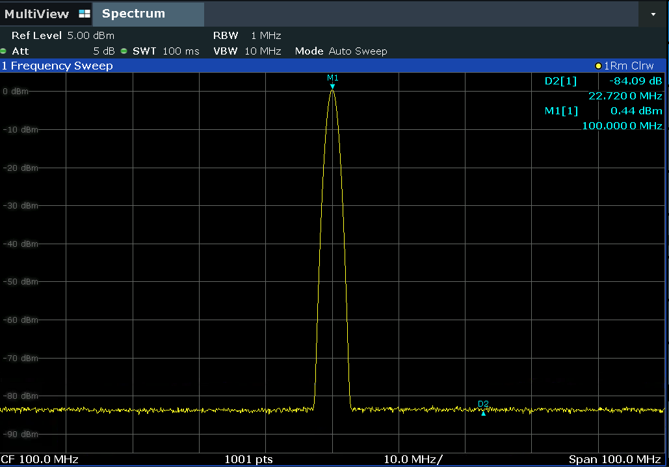Select the SWT 100 ms setting
The height and width of the screenshot is (467, 669).
(166, 51)
